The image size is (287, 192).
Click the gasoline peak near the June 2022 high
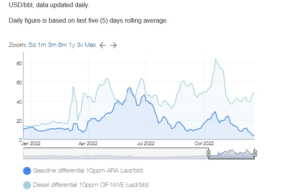tap(130, 88)
